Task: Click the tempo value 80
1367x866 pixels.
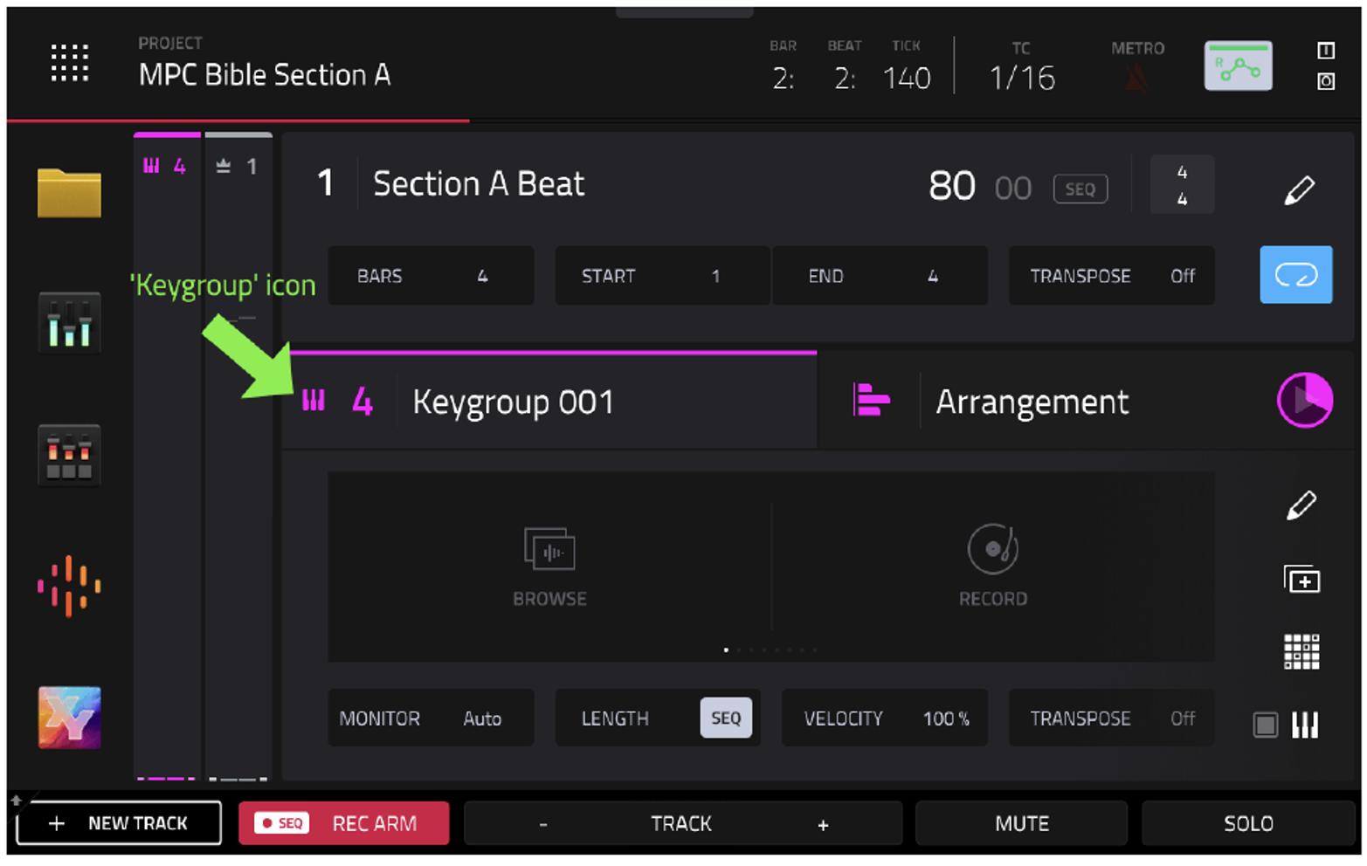Action: [x=952, y=186]
